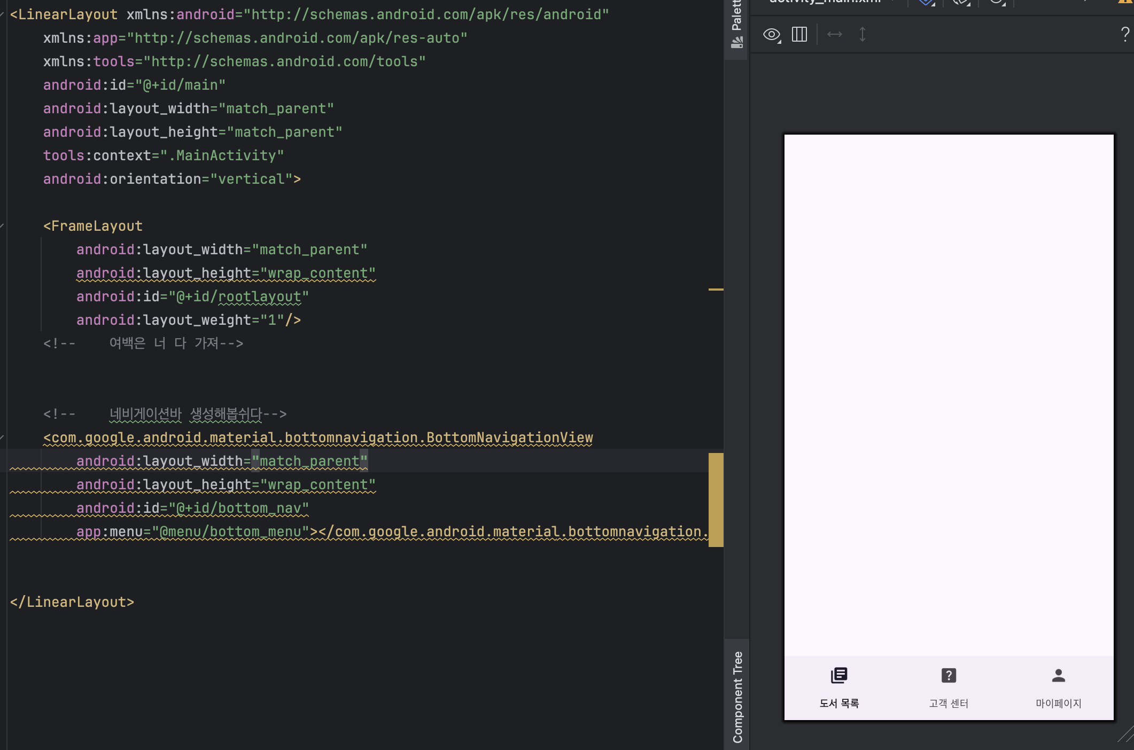
Task: Click the small warning marker near rootlayout
Action: click(716, 290)
